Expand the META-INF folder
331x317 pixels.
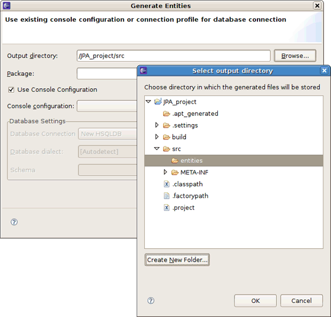[x=165, y=172]
